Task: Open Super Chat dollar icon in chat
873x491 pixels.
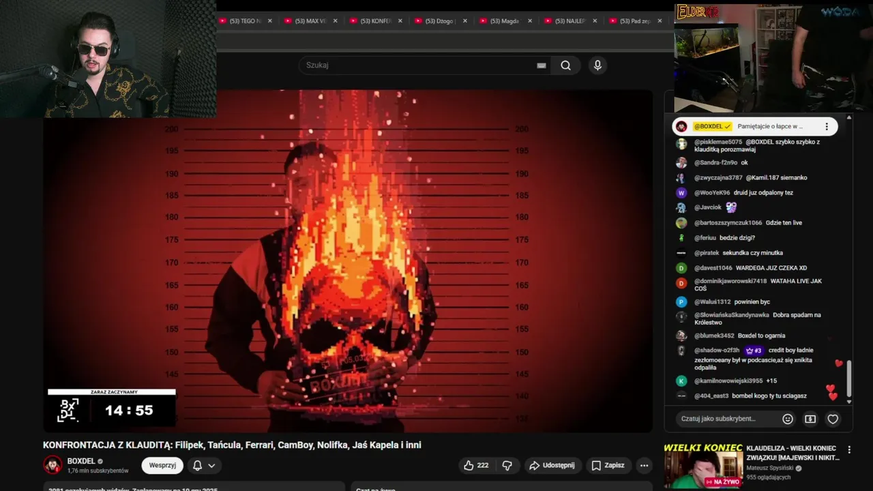Action: [810, 419]
